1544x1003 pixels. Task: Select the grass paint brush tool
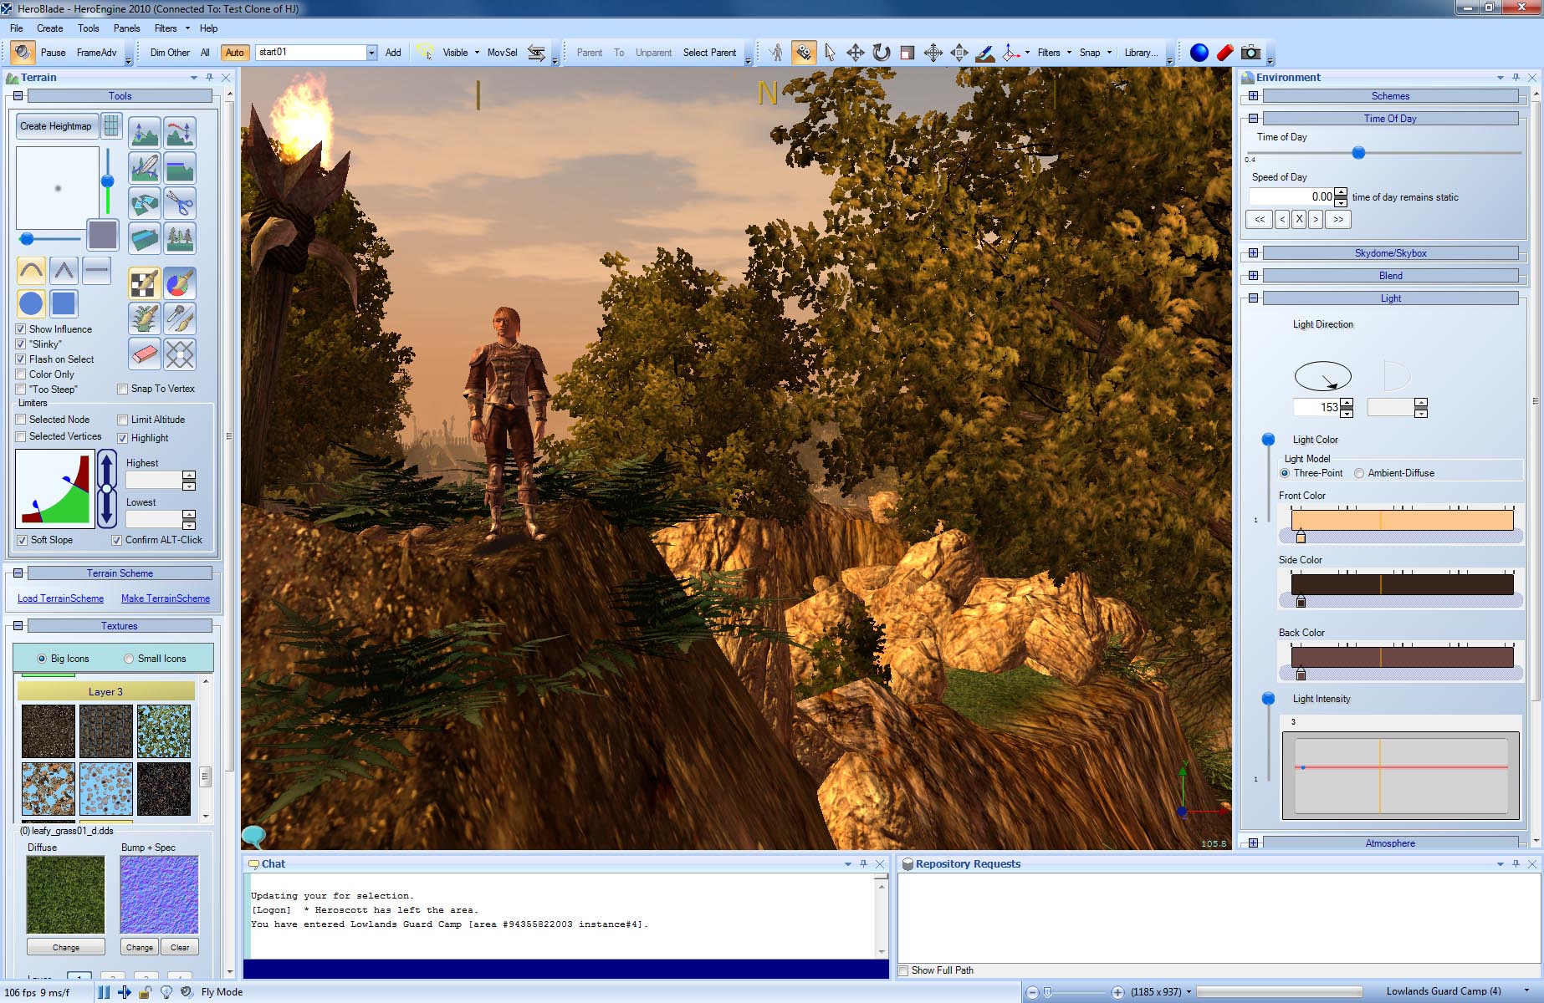145,318
